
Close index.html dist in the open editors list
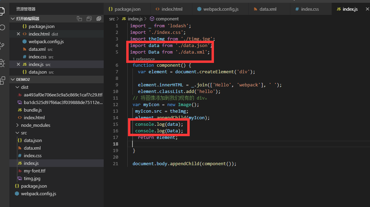click(x=18, y=34)
